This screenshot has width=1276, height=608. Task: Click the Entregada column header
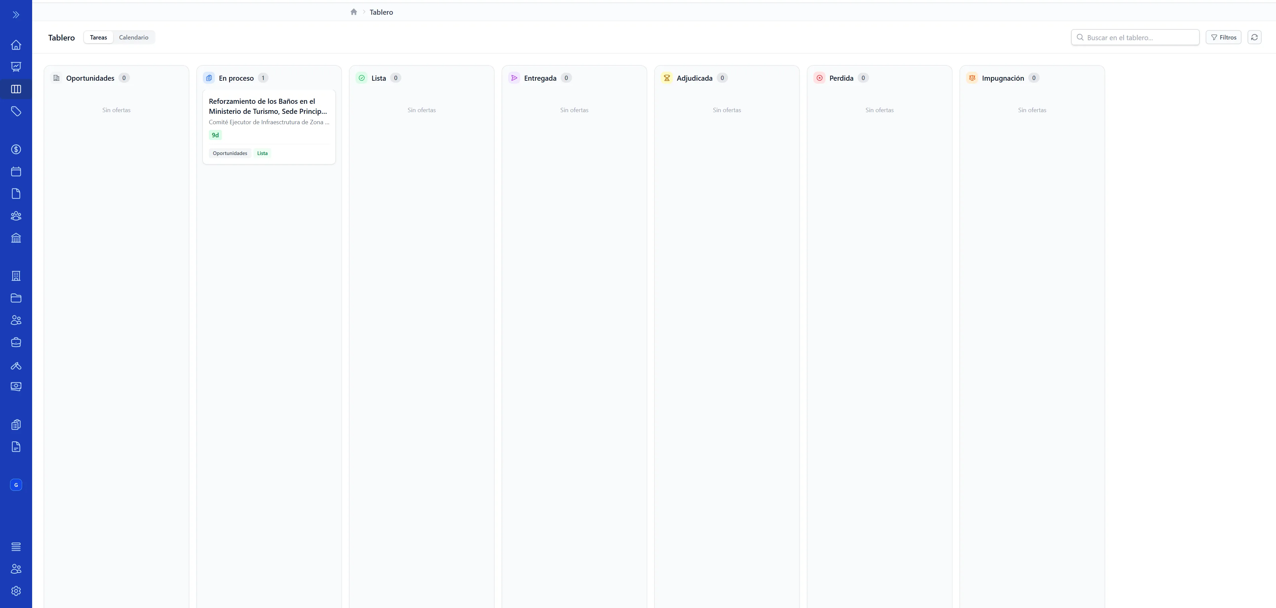pyautogui.click(x=540, y=78)
